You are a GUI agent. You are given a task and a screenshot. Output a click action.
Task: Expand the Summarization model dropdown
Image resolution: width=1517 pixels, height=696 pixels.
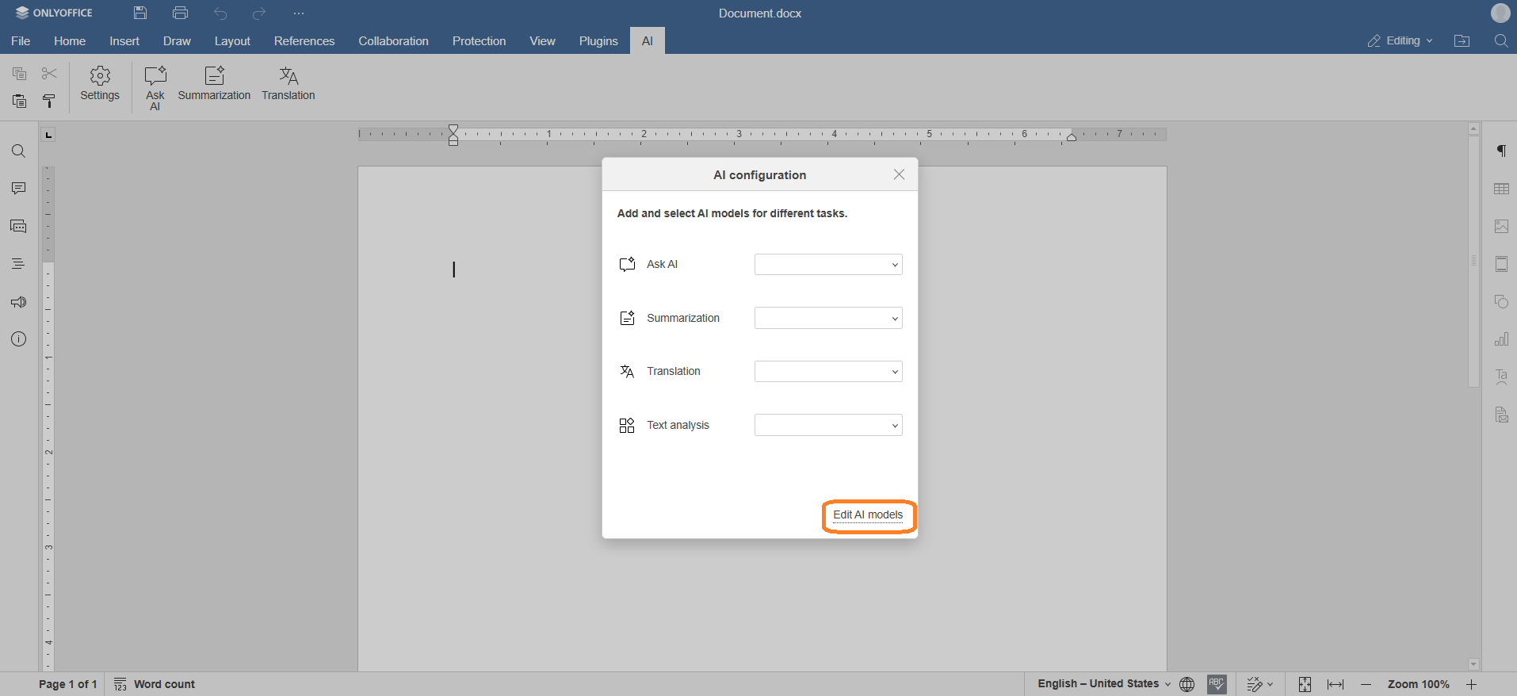(828, 319)
